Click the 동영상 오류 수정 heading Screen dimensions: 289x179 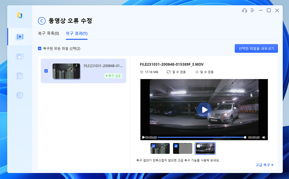point(70,20)
